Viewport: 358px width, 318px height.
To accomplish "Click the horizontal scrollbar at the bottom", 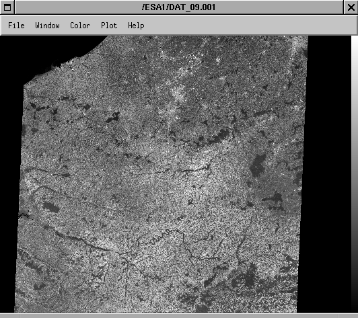I will [x=179, y=316].
